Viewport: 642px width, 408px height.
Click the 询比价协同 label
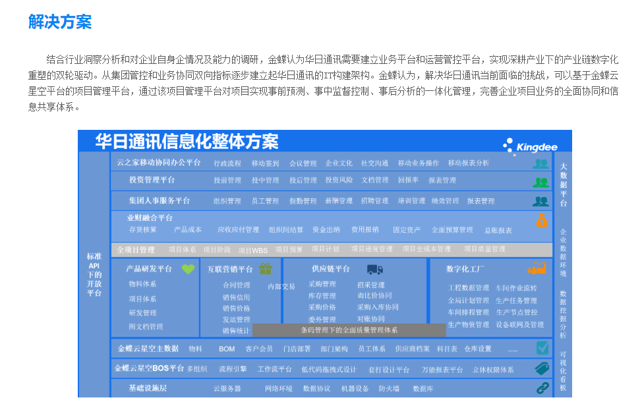point(374,295)
